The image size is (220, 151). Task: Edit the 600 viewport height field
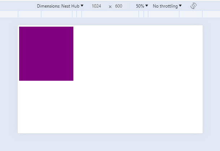click(121, 6)
